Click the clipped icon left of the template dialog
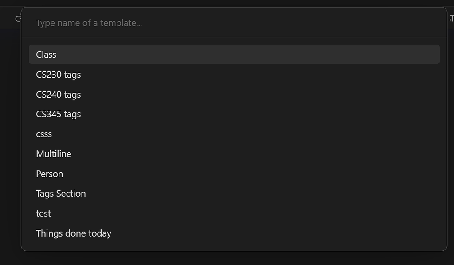 coord(18,19)
